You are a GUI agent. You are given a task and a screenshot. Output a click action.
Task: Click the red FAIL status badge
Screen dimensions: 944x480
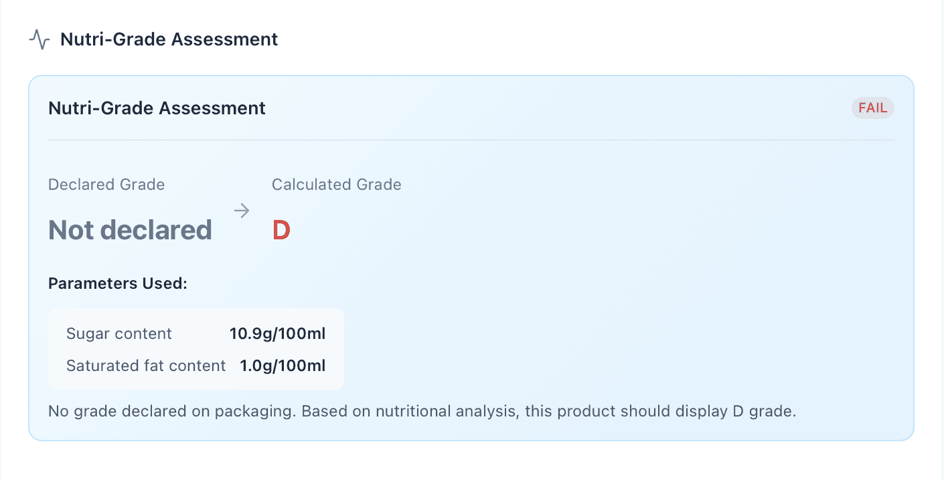(872, 108)
